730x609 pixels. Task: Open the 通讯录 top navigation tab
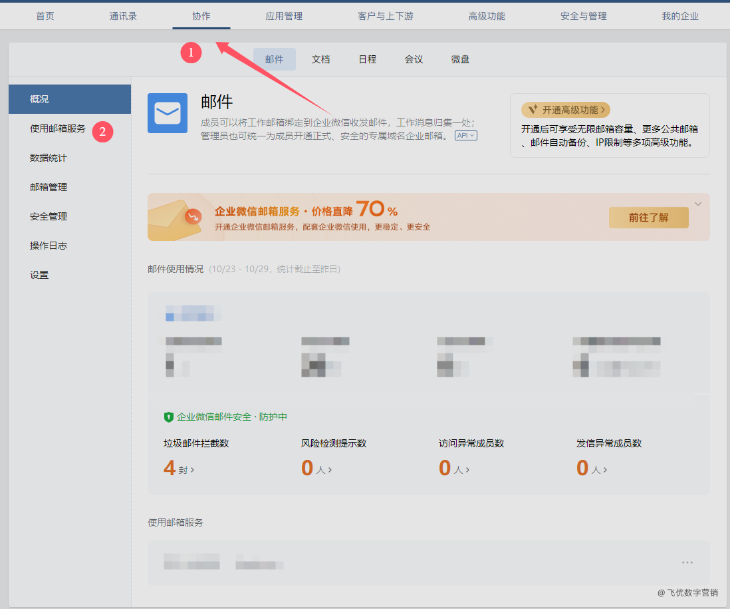click(123, 16)
